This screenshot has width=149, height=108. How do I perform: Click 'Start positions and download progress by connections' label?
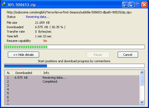tap(74, 61)
